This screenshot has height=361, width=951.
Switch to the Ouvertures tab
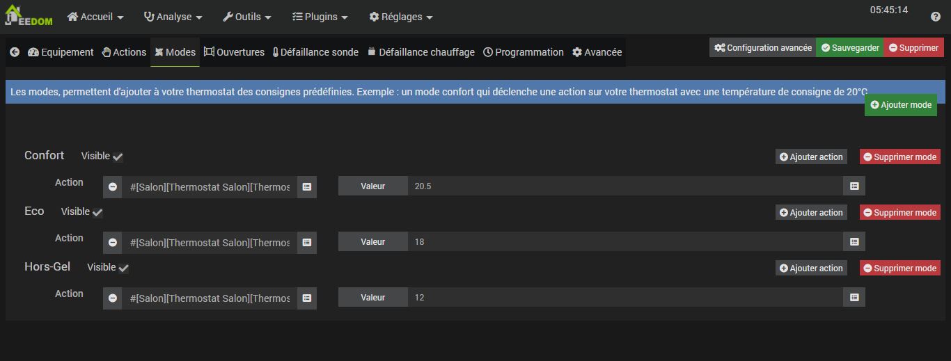tap(234, 52)
